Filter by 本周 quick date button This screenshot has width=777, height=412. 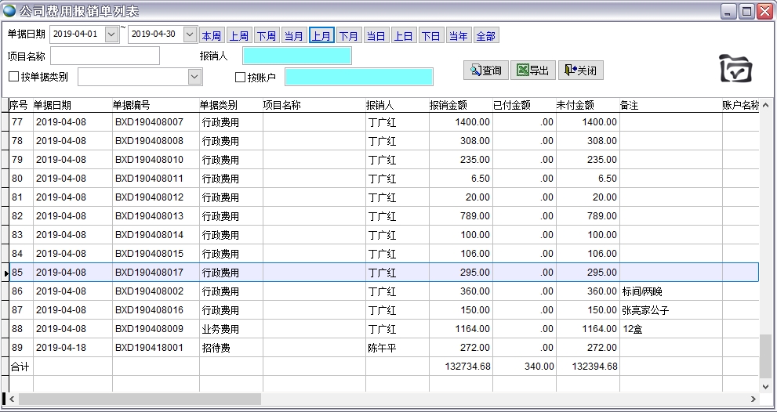pyautogui.click(x=211, y=36)
